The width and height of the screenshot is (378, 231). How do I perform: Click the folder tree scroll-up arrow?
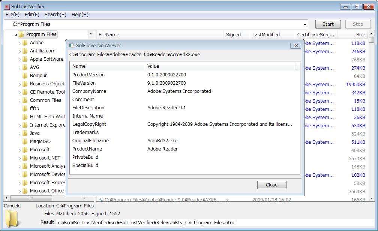tap(91, 34)
